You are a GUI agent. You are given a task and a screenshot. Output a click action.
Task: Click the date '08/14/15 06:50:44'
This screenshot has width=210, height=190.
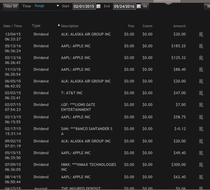coord(13,180)
